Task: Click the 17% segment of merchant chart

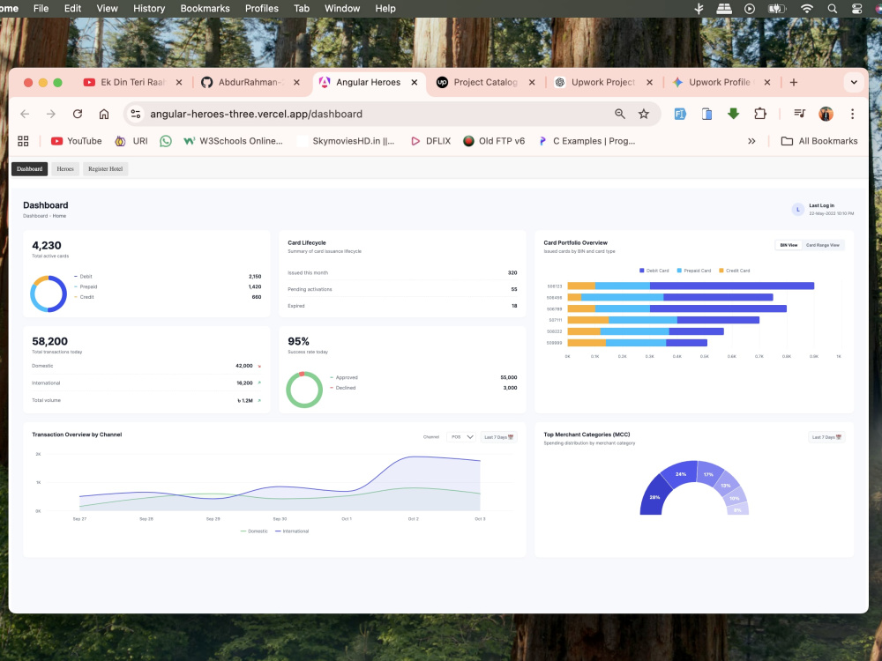Action: [709, 473]
